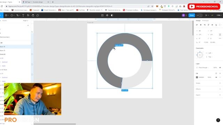Image resolution: width=223 pixels, height=125 pixels.
Task: Click Align right icon
Action: click(205, 25)
